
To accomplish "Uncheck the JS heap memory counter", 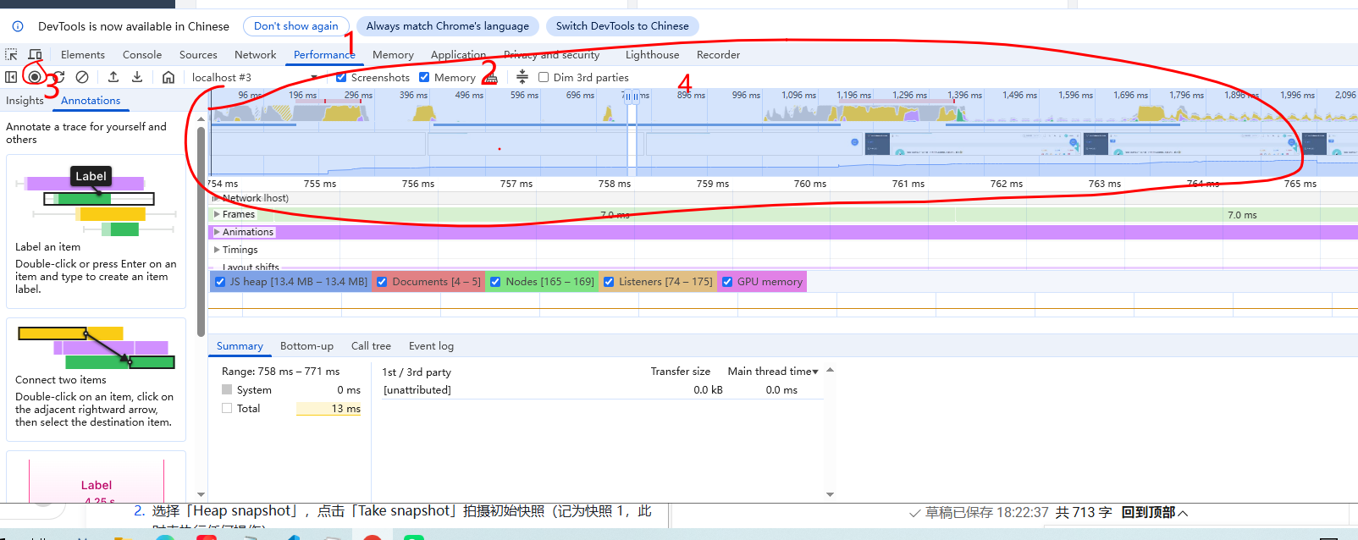I will pos(220,282).
